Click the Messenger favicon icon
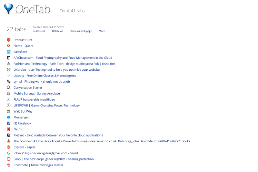 pos(9,117)
